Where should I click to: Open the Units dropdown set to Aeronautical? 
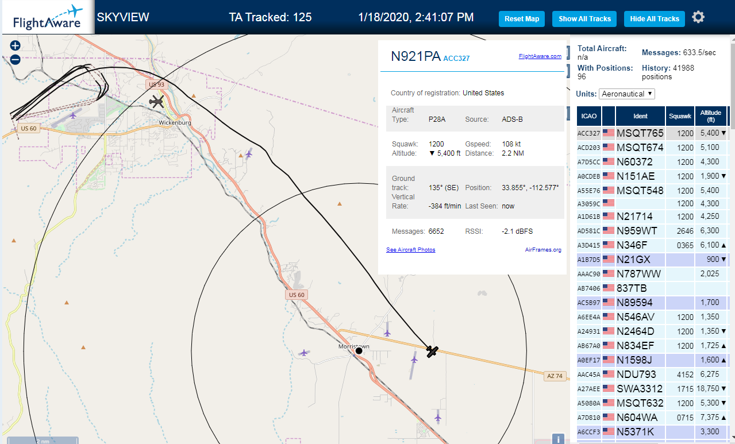pos(627,94)
